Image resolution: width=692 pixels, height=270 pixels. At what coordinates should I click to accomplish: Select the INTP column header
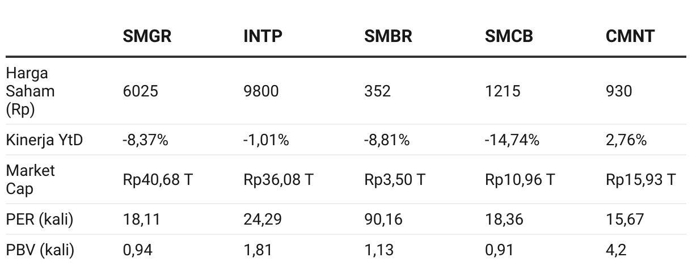pyautogui.click(x=263, y=37)
